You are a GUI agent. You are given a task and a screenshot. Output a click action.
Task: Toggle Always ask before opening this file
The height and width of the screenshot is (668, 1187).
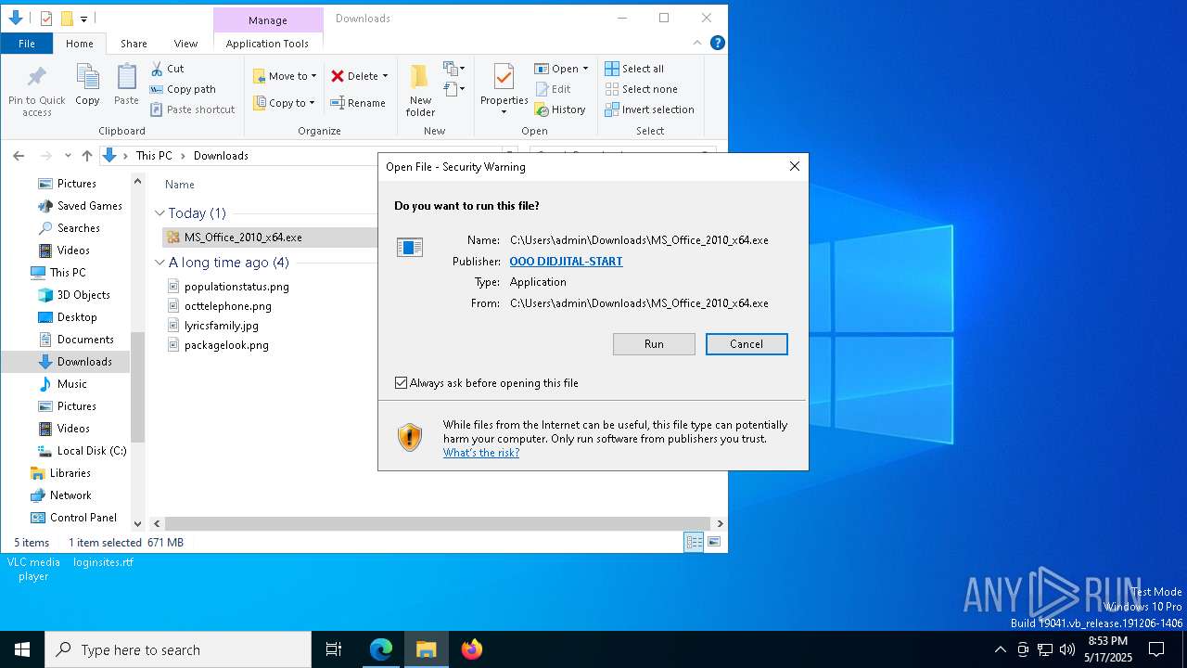point(401,383)
